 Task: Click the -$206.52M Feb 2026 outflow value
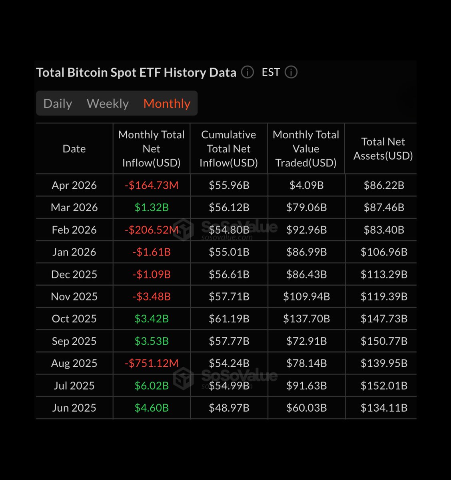pos(152,230)
